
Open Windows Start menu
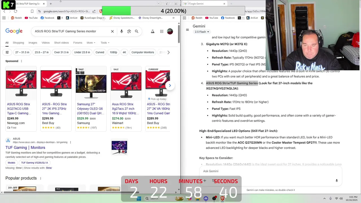tap(139, 198)
